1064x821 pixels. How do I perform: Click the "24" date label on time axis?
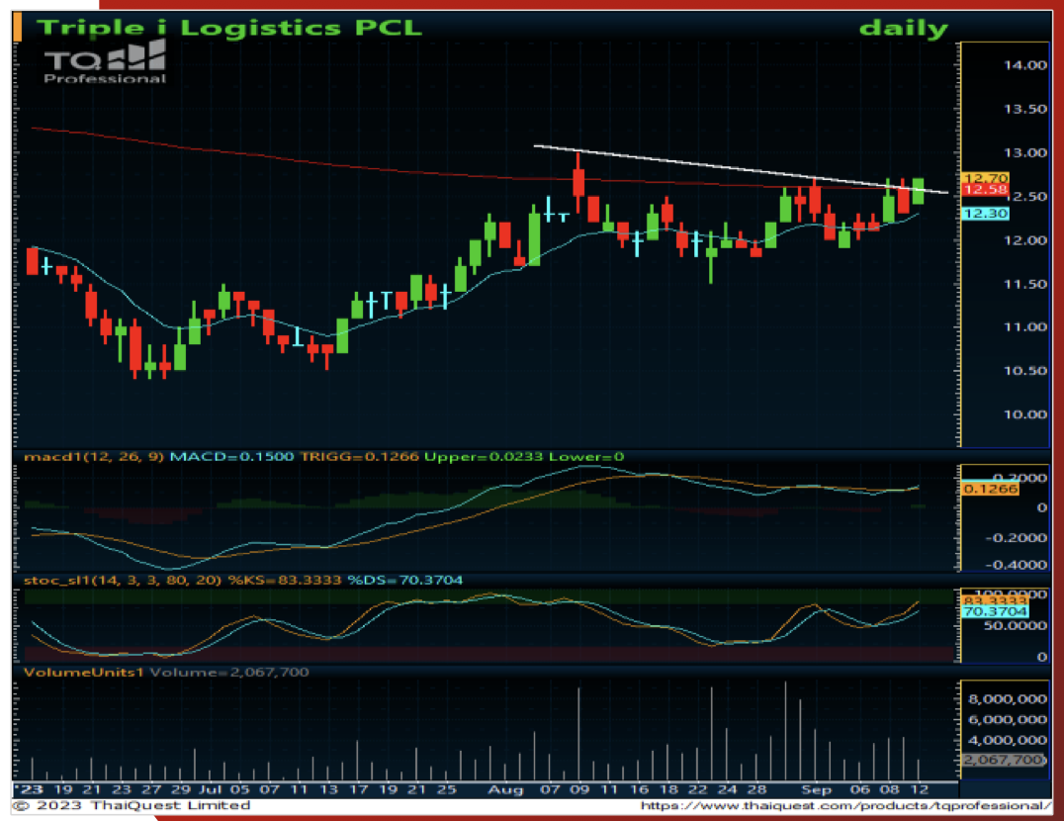728,789
